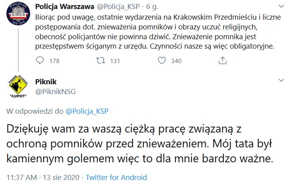Click the 'Twitter for Android' source link
The width and height of the screenshot is (291, 187).
click(x=116, y=177)
